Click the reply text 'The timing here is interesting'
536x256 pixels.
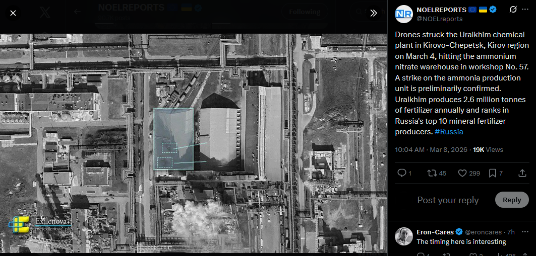(x=461, y=242)
